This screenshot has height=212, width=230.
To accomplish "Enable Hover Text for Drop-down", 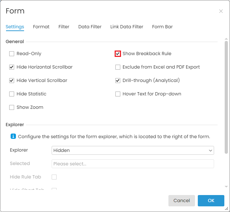I will click(x=118, y=94).
